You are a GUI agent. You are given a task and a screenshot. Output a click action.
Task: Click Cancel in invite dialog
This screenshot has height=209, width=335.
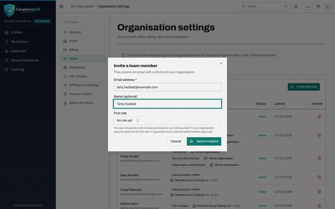coord(176,141)
